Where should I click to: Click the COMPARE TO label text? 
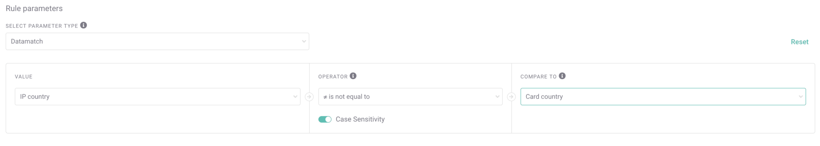coord(539,76)
